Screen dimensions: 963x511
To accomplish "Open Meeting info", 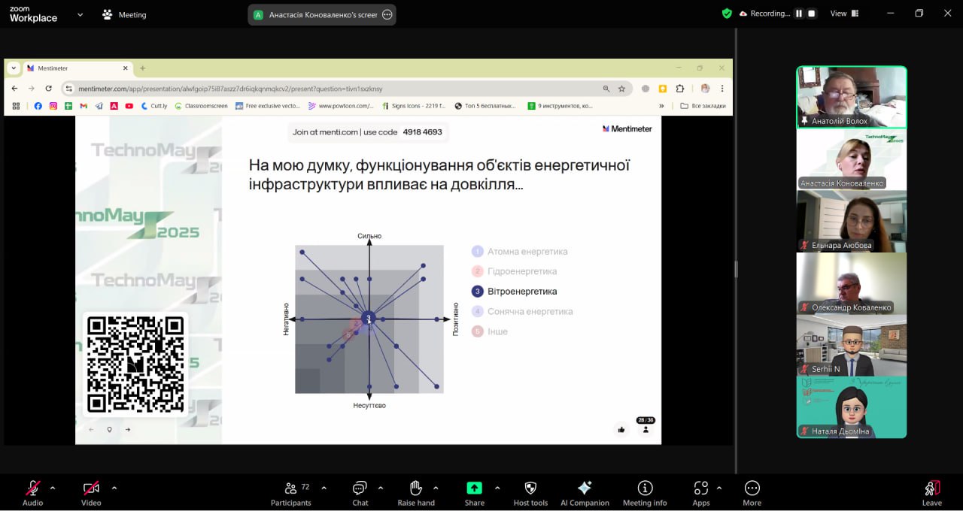I will (645, 492).
